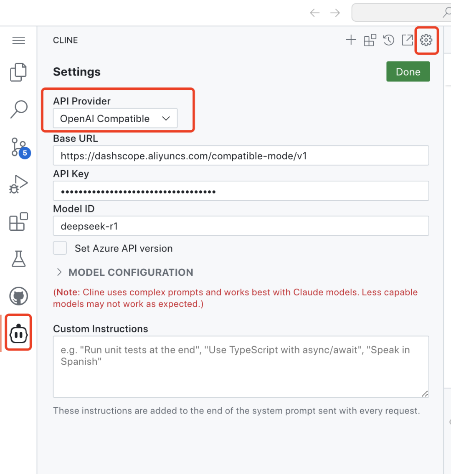Open the API Provider dropdown
This screenshot has width=451, height=474.
(x=115, y=118)
